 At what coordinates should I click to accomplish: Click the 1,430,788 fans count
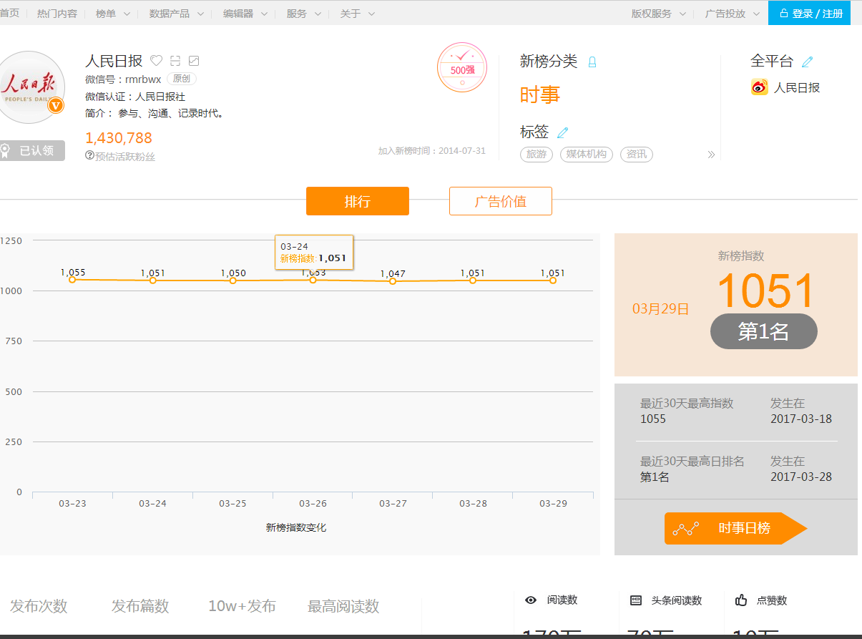click(119, 138)
